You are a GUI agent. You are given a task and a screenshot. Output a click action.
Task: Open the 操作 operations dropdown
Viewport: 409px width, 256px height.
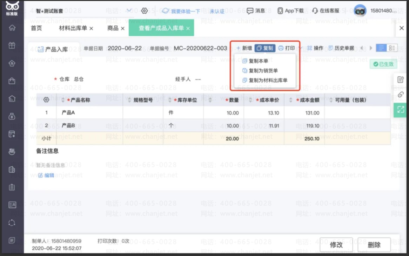tap(315, 48)
